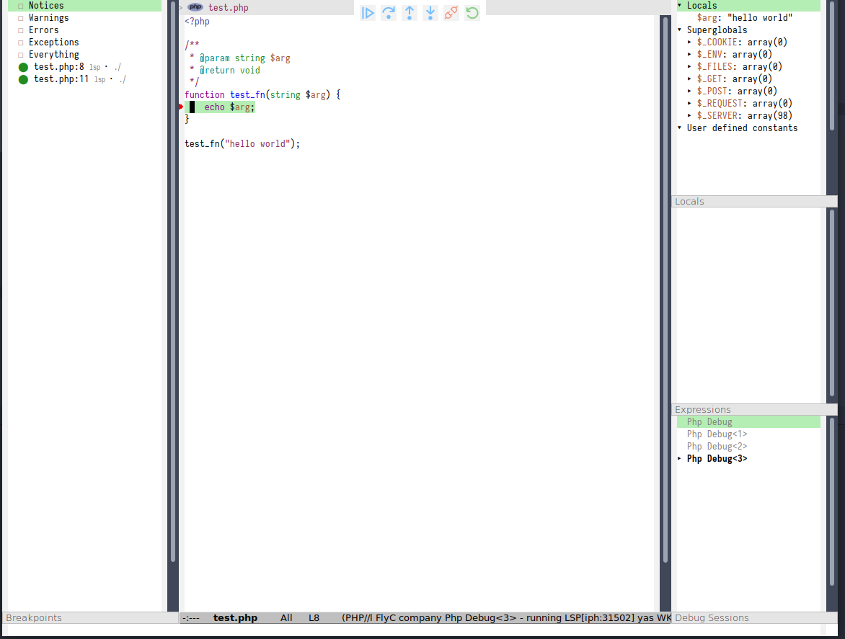This screenshot has height=639, width=845.
Task: Restart debug session with green icon
Action: click(x=472, y=13)
